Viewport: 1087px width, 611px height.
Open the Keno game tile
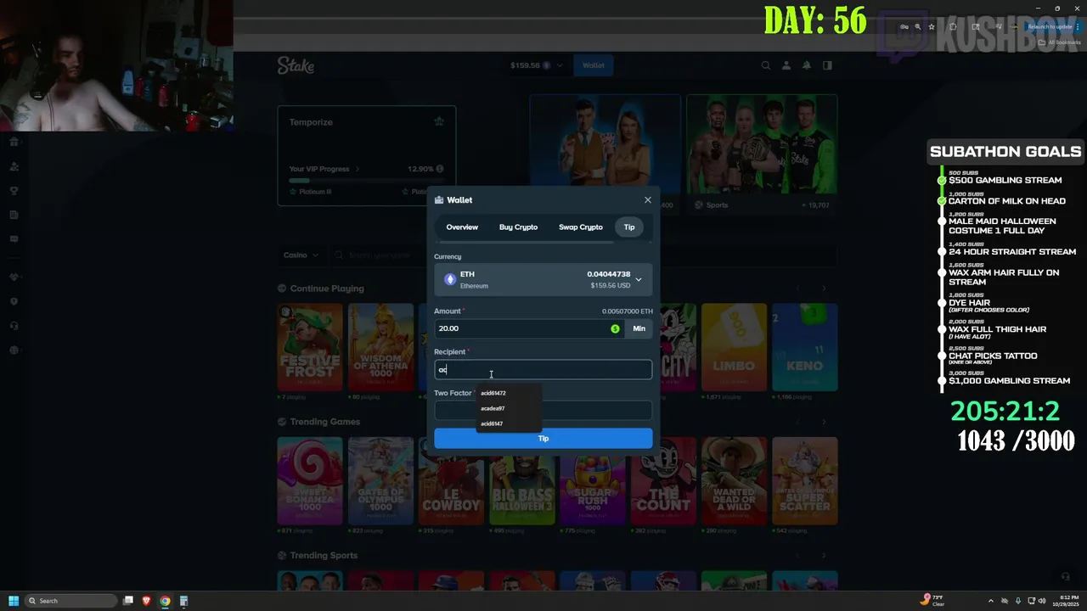click(x=804, y=348)
